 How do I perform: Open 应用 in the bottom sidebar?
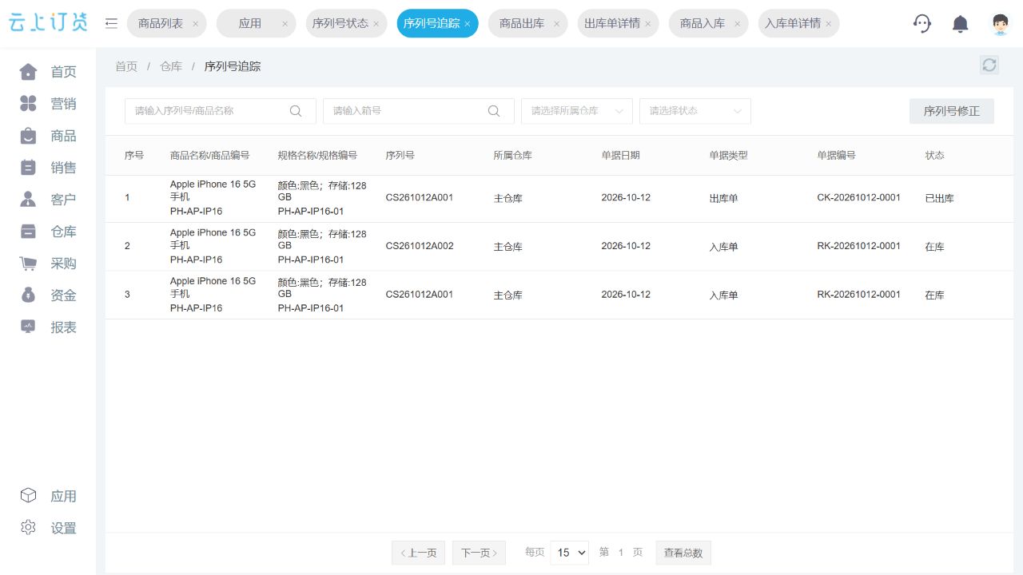pyautogui.click(x=48, y=496)
